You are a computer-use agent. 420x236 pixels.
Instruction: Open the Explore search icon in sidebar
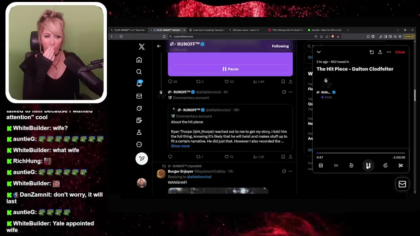(139, 72)
